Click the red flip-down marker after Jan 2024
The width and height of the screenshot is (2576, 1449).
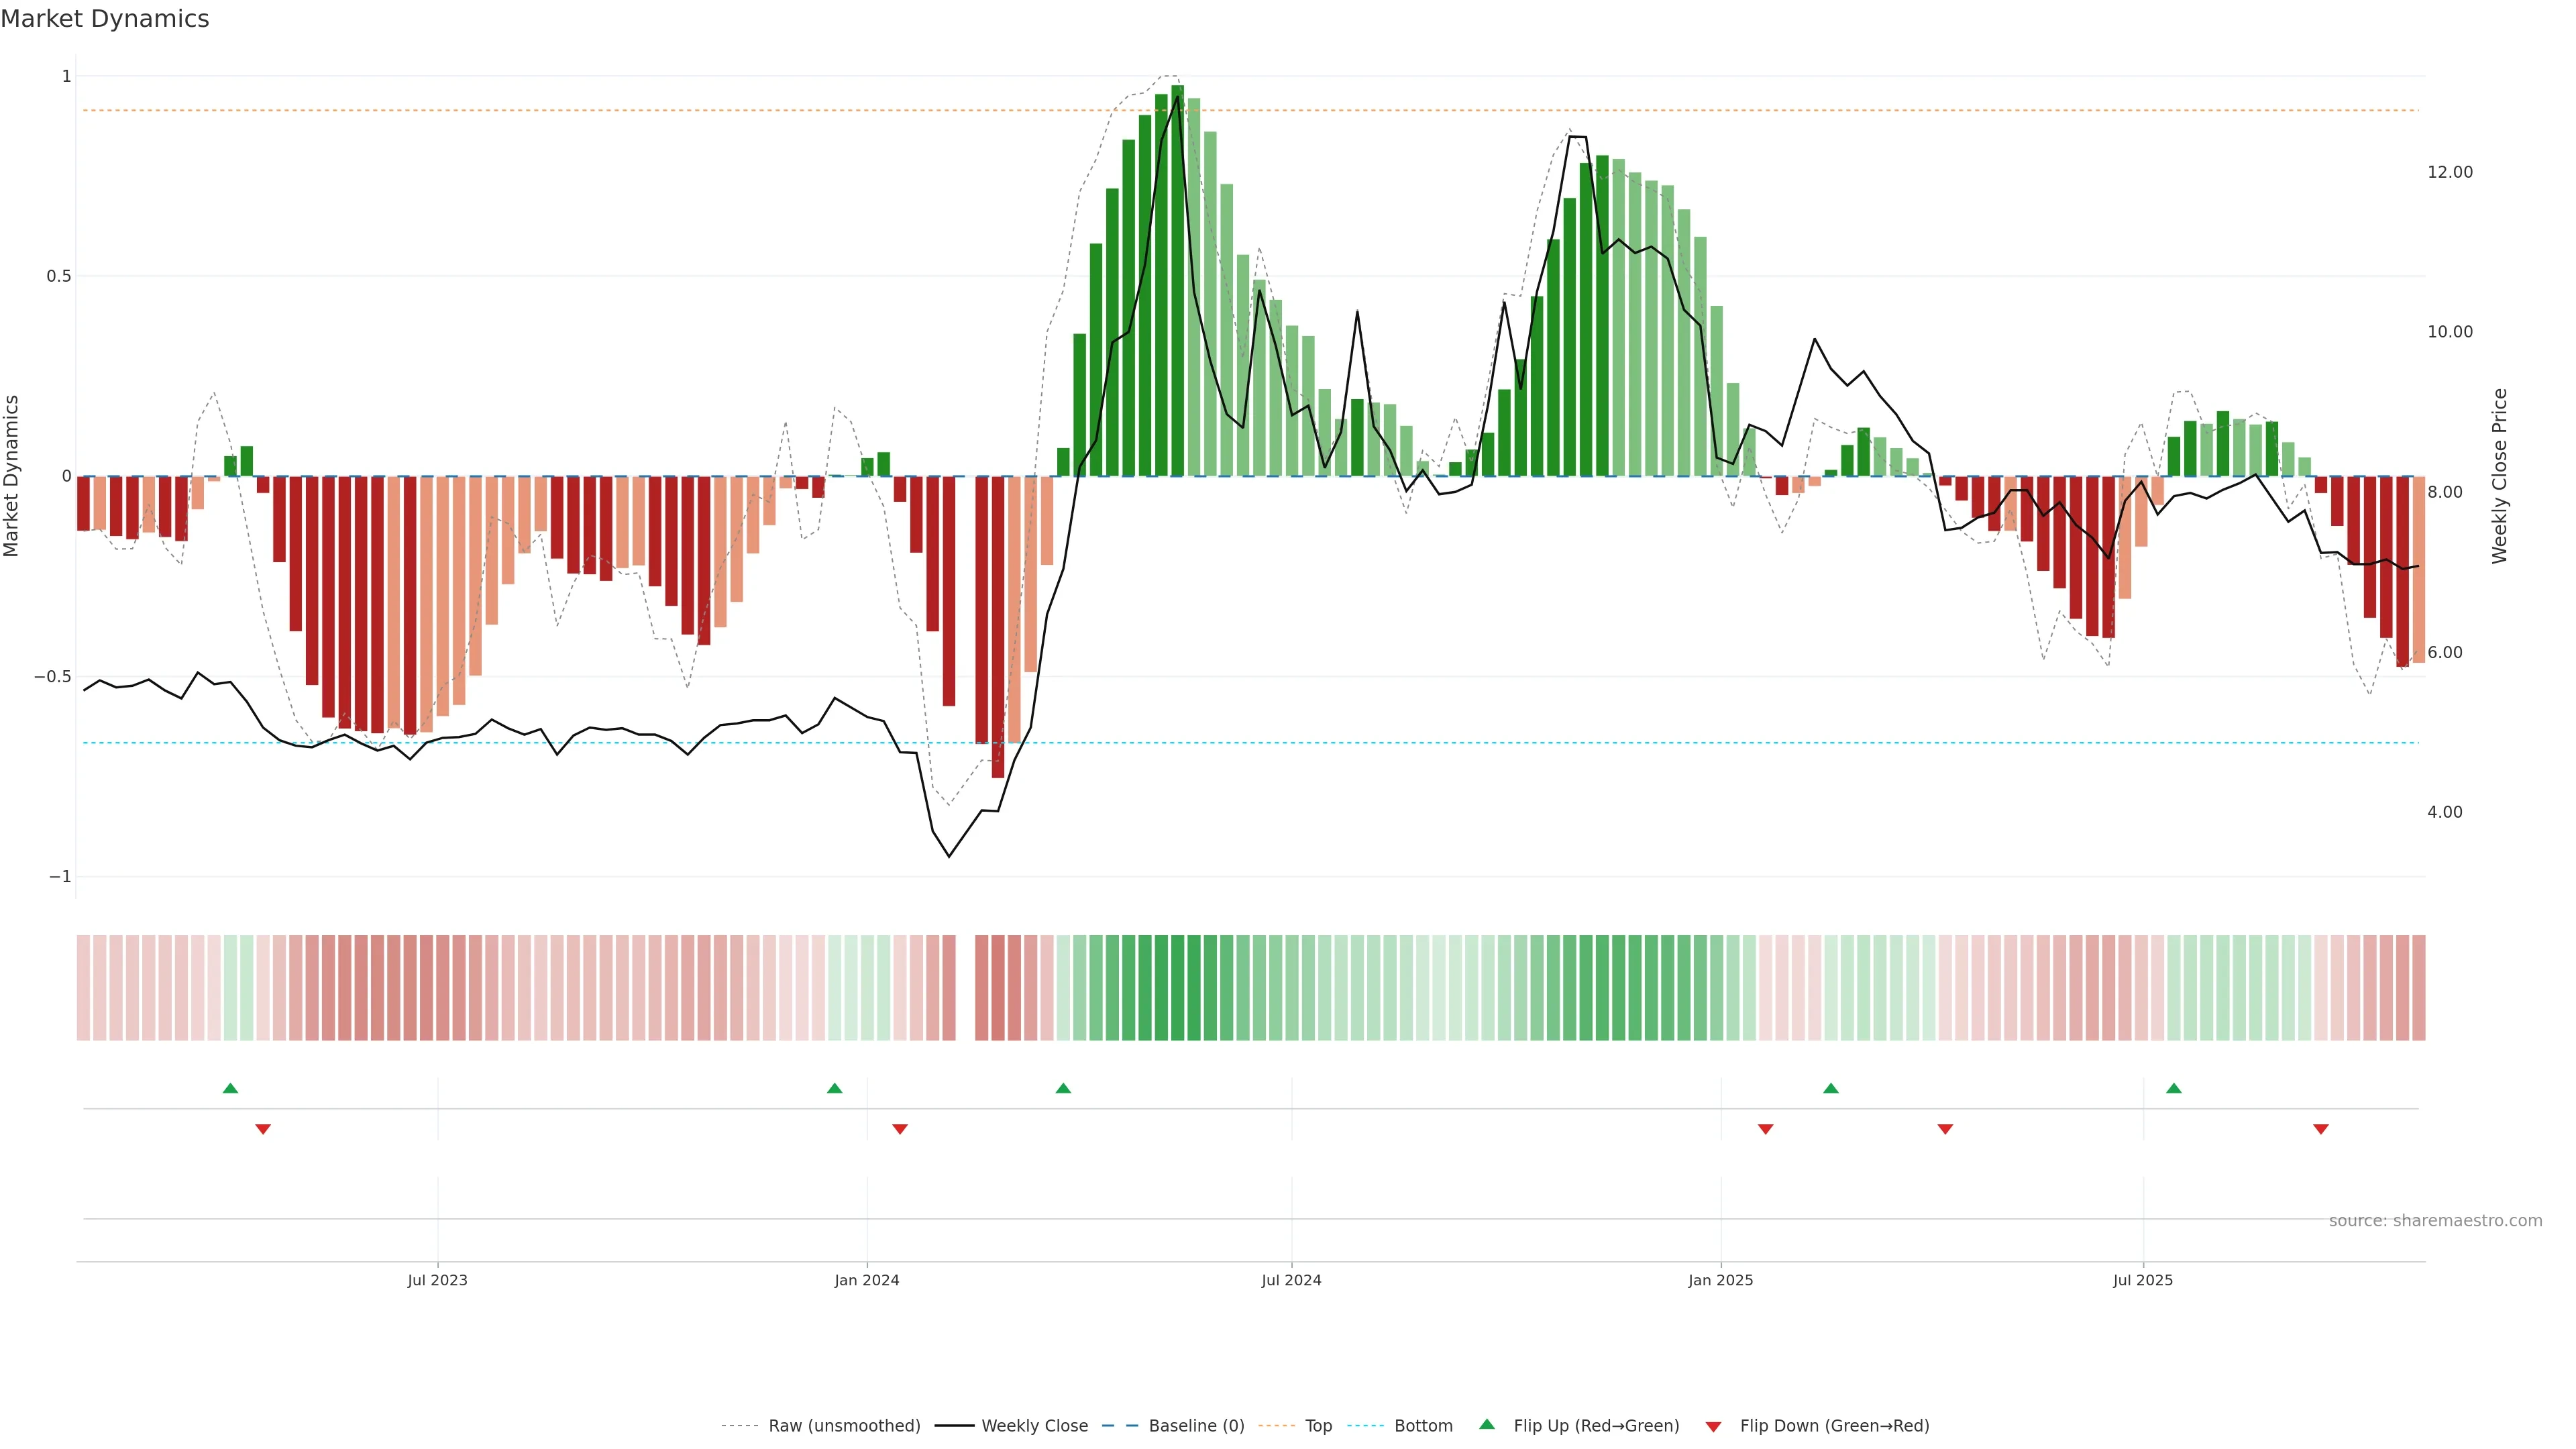click(899, 1129)
